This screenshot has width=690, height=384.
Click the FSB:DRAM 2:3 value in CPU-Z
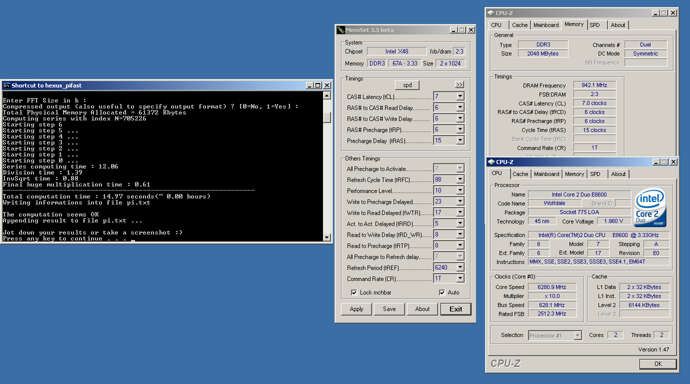tap(594, 94)
